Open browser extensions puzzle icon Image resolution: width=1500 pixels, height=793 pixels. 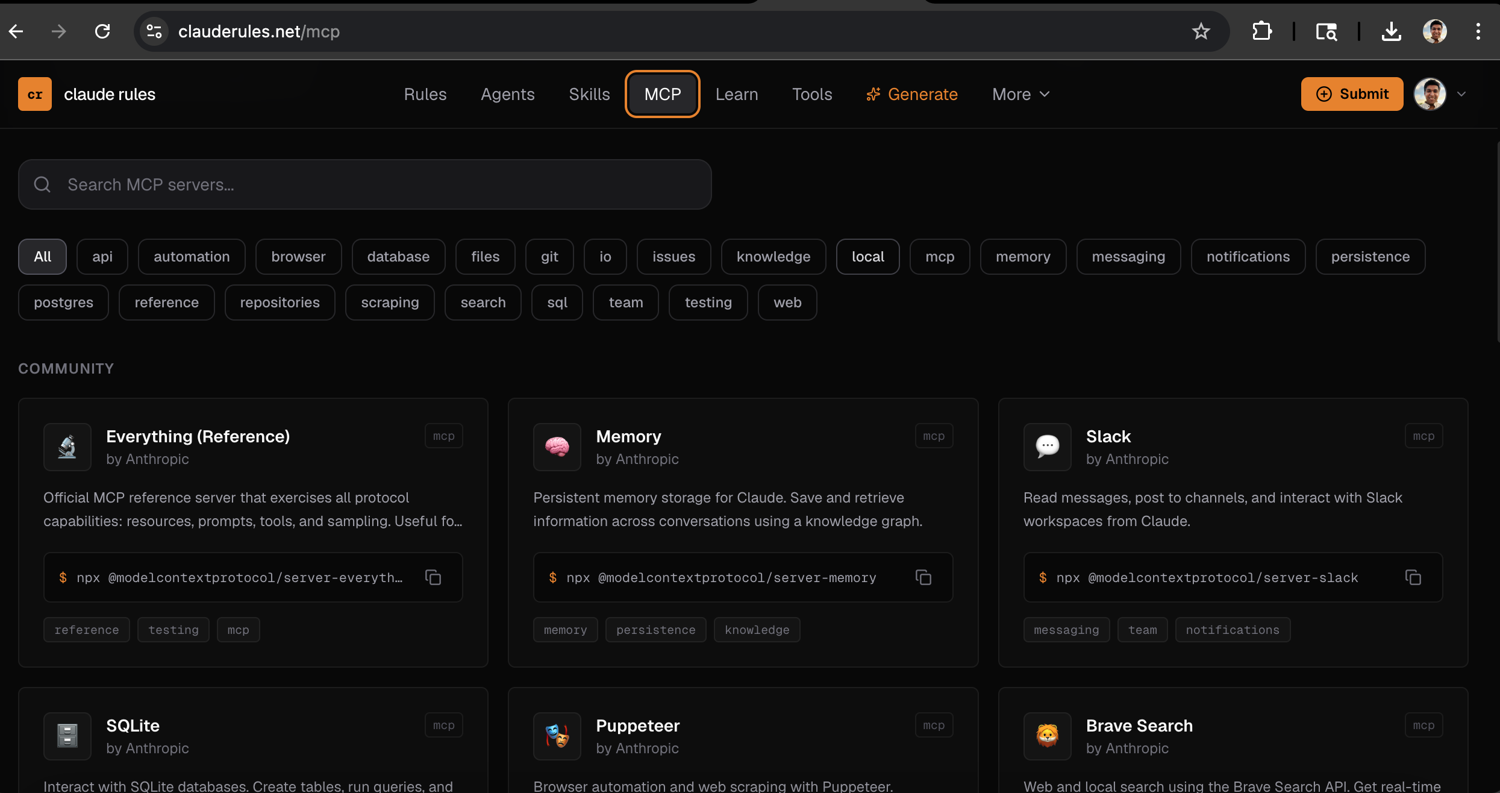pos(1261,31)
